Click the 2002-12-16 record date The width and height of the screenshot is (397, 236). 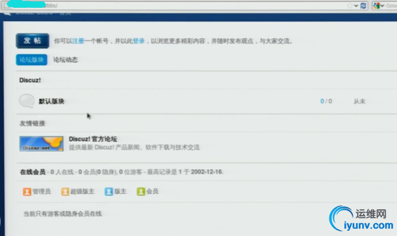(206, 172)
